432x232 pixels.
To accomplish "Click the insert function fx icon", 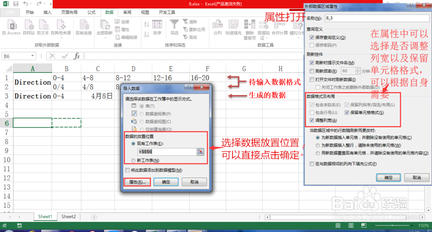I will [77, 56].
